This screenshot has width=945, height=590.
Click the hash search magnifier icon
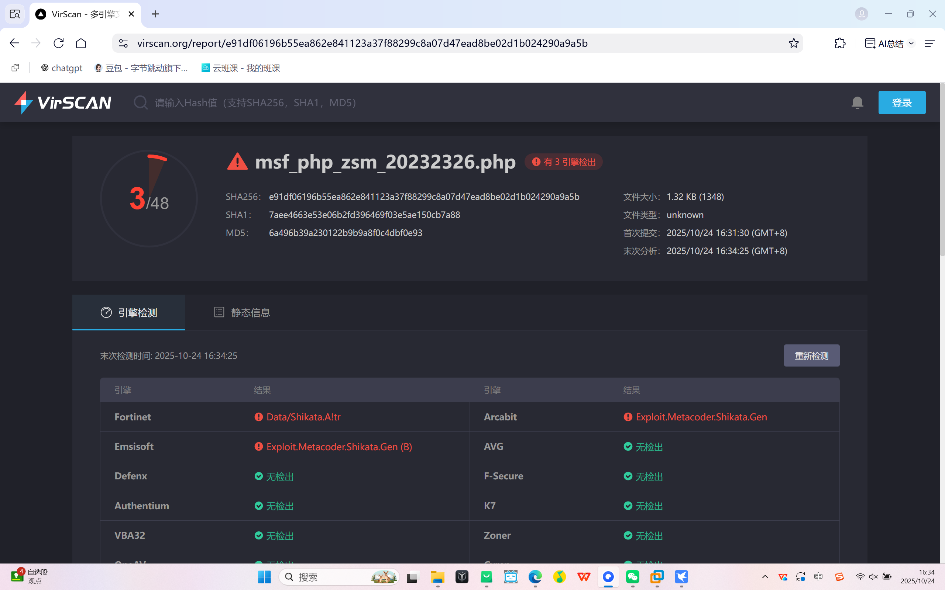[x=140, y=103]
